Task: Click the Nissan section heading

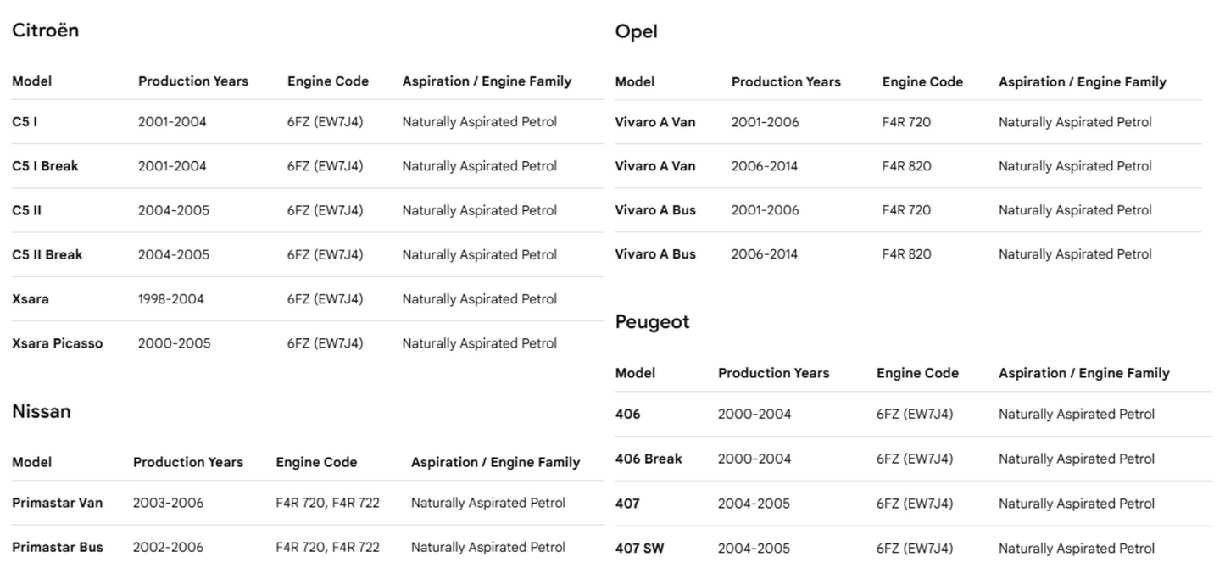Action: (42, 411)
